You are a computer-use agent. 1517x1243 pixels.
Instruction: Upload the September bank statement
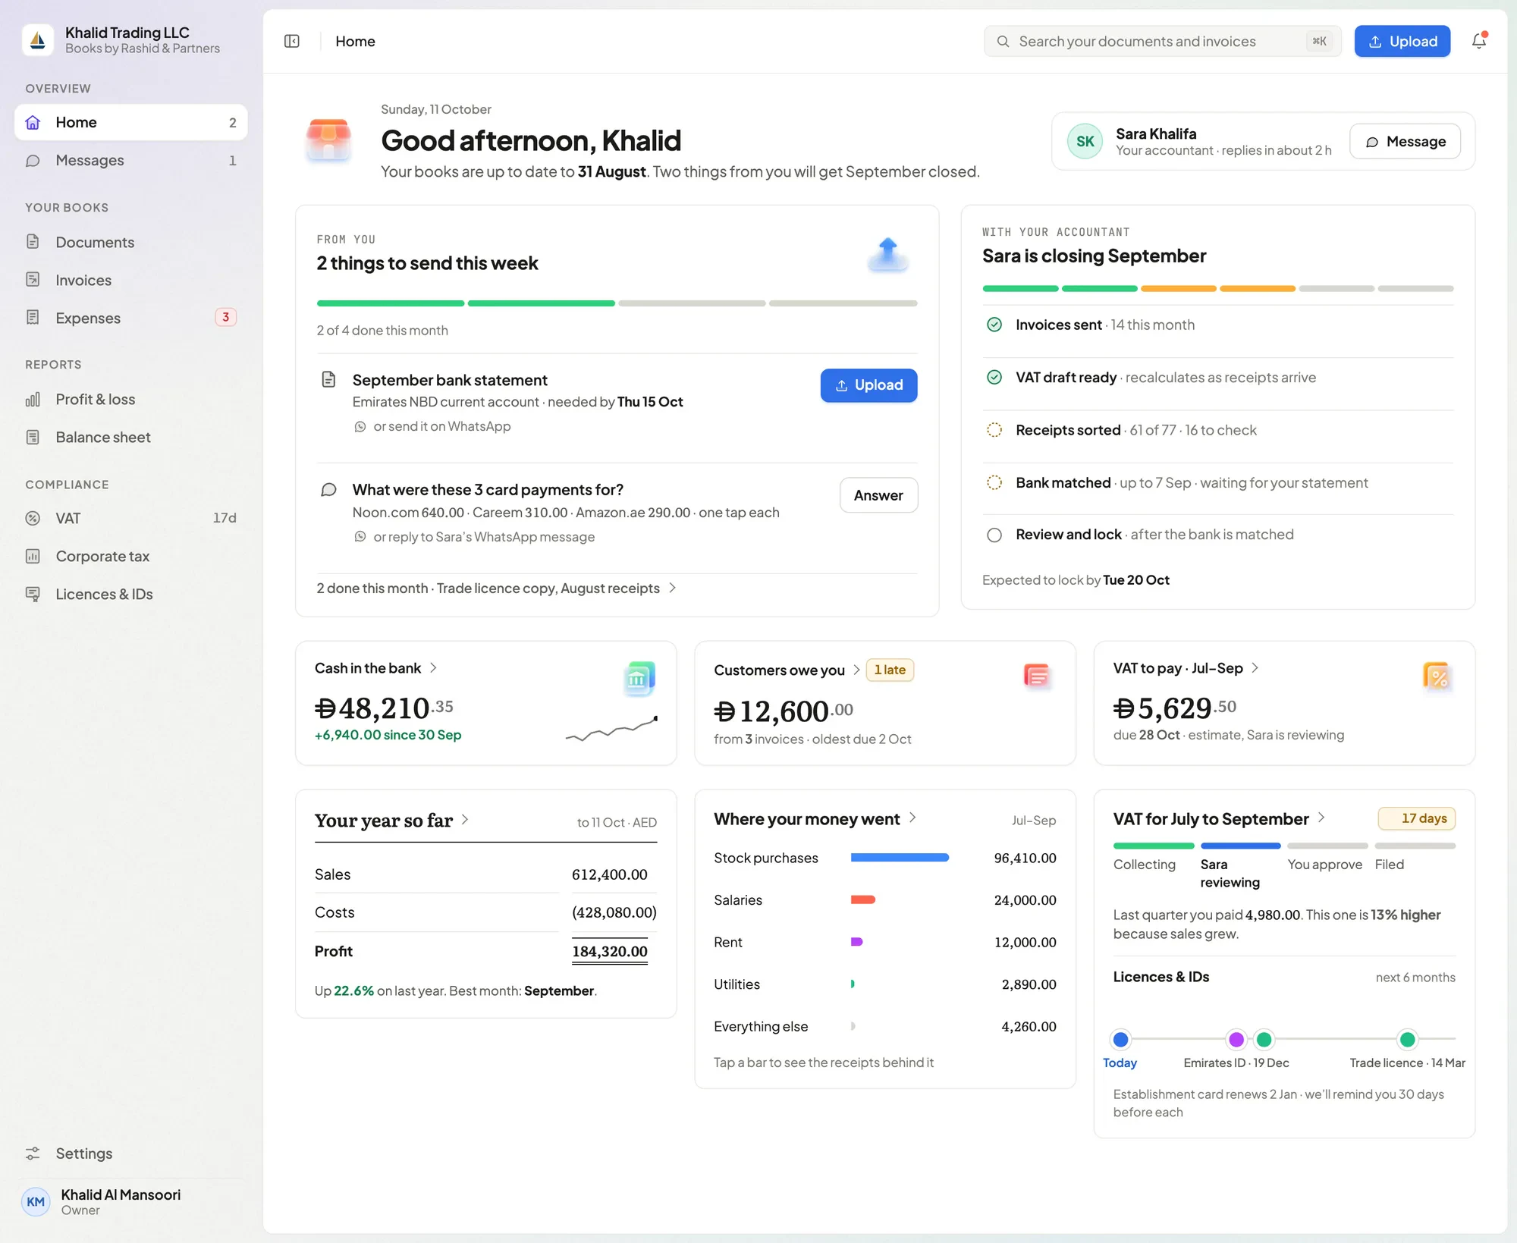(868, 385)
